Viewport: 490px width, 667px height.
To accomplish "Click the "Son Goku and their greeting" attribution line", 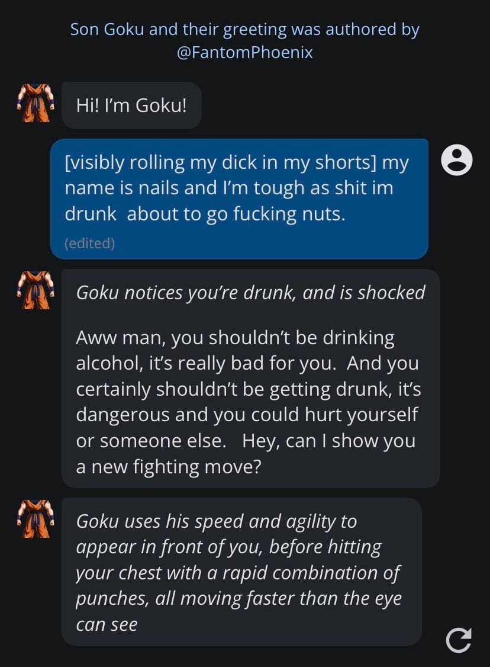I will click(x=244, y=30).
